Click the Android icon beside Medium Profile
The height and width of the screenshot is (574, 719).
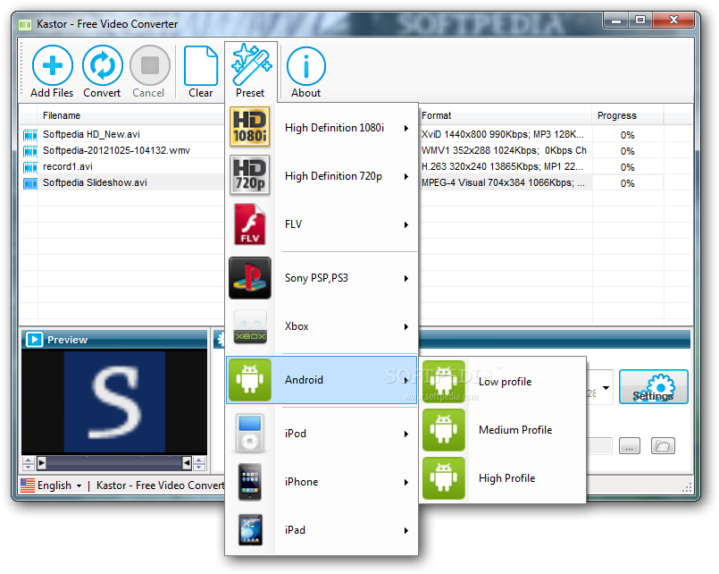[443, 430]
